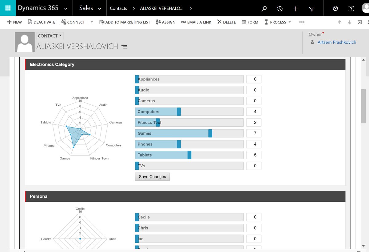Click the Games value field showing 7
Image resolution: width=369 pixels, height=252 pixels.
tap(254, 133)
